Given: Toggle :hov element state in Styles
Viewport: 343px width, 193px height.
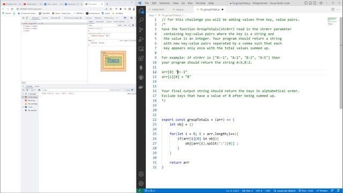Looking at the screenshot, I should click(x=120, y=25).
